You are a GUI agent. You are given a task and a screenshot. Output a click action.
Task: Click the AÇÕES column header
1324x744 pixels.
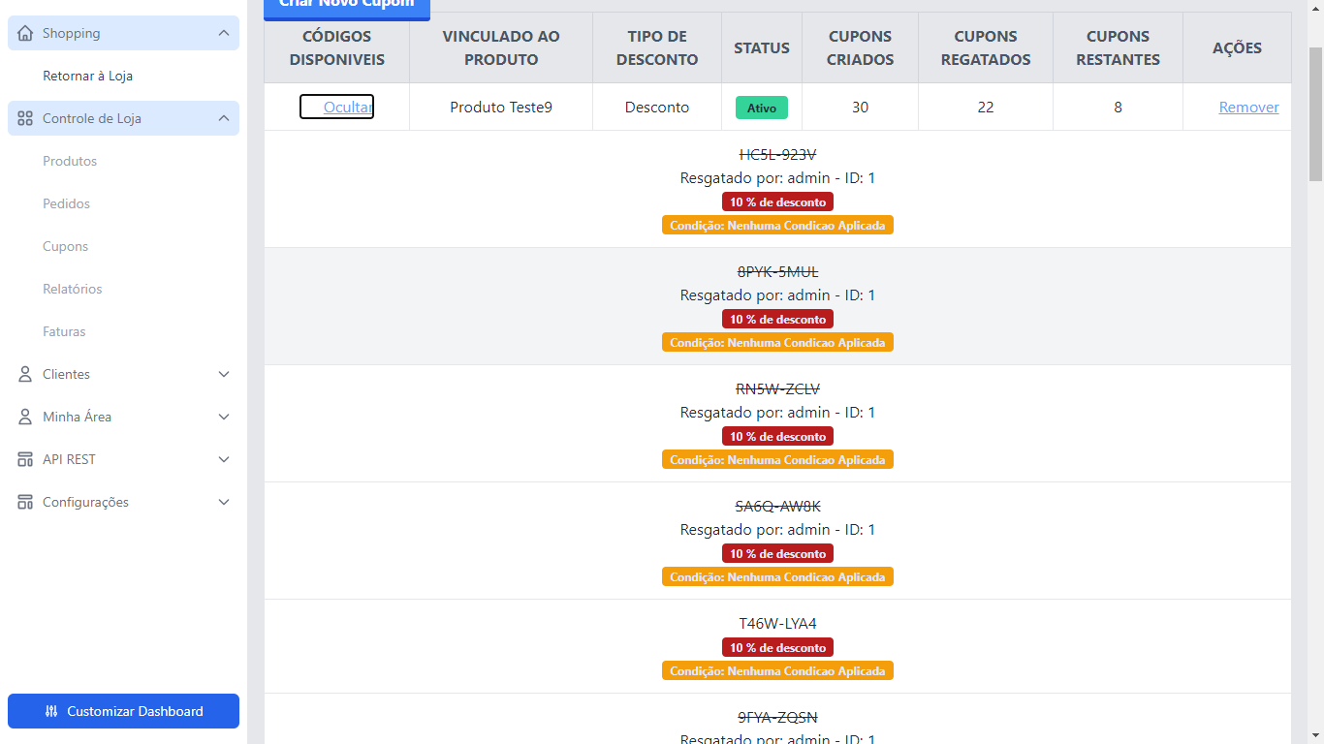point(1237,47)
